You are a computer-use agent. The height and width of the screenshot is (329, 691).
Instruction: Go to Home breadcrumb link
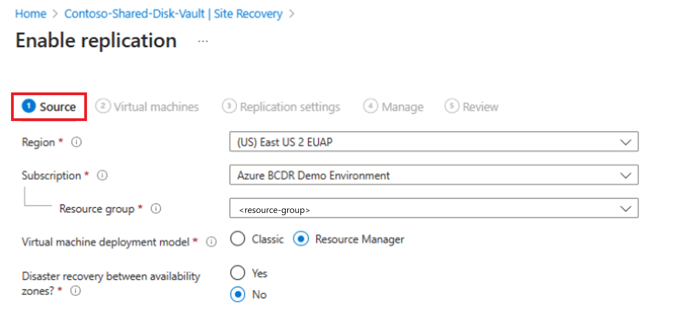tap(31, 14)
